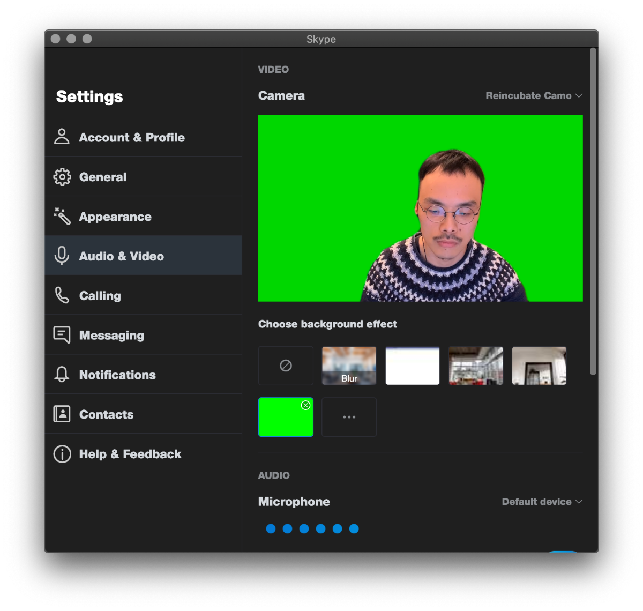This screenshot has width=643, height=611.
Task: Go to Contacts settings
Action: click(143, 414)
